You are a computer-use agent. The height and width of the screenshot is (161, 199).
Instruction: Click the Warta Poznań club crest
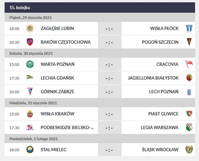click(x=30, y=64)
